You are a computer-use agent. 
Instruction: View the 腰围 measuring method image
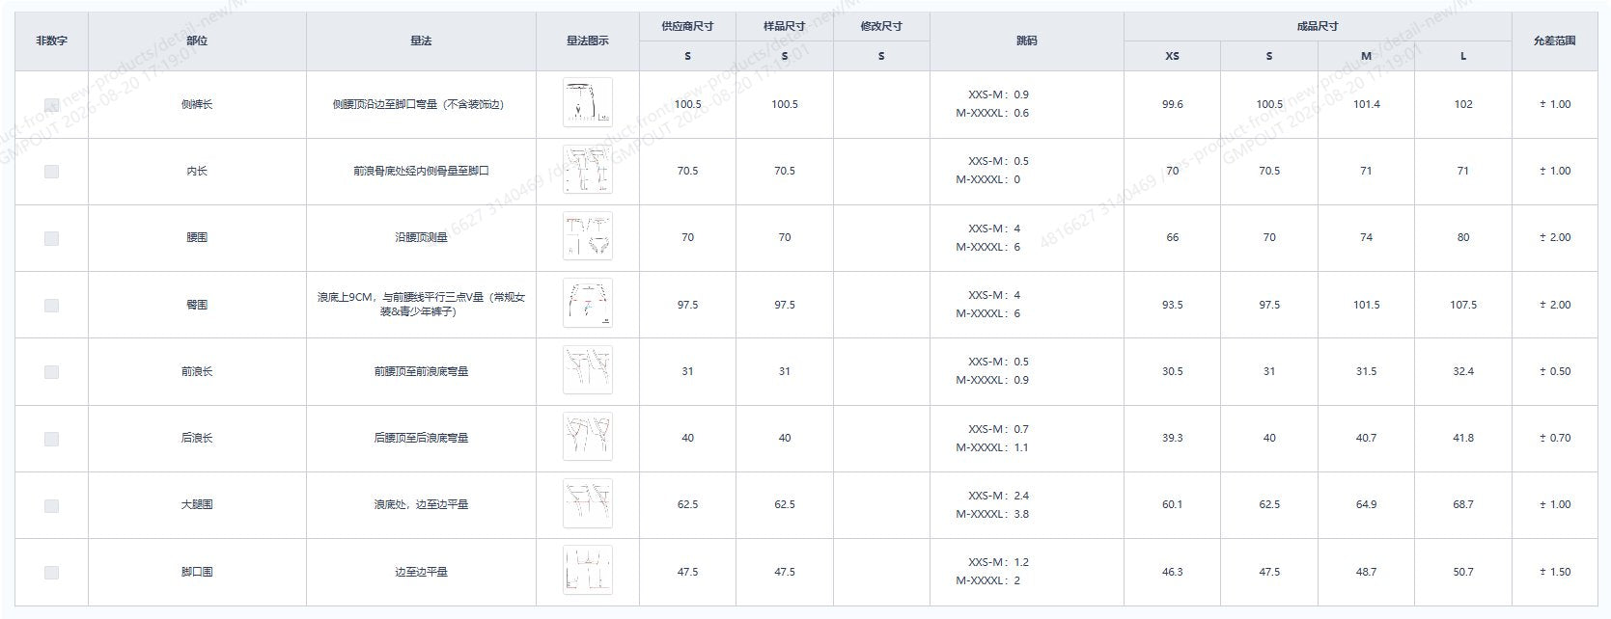coord(587,237)
